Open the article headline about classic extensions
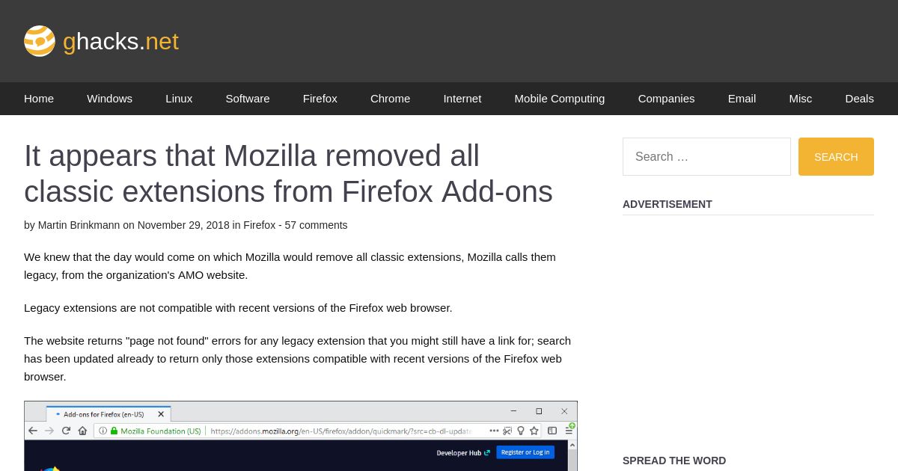 pos(288,173)
